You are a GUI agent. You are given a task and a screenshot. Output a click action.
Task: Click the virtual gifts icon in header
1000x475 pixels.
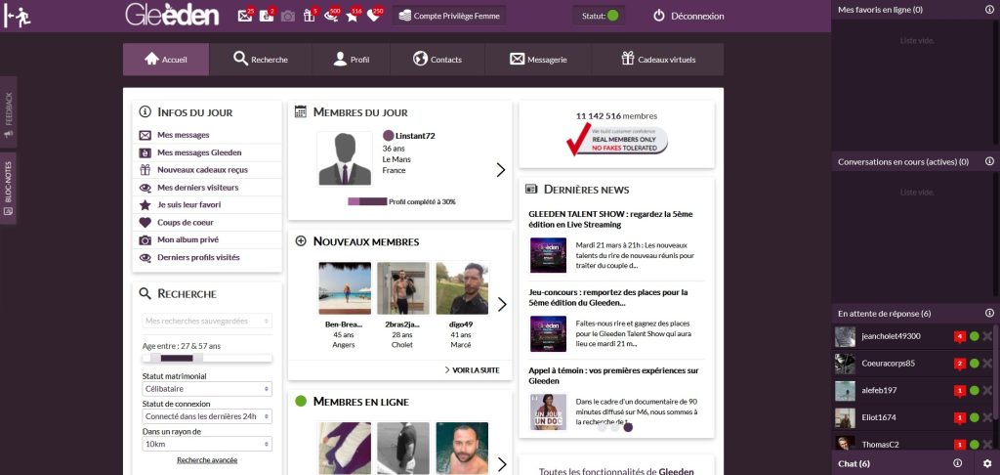pos(304,16)
